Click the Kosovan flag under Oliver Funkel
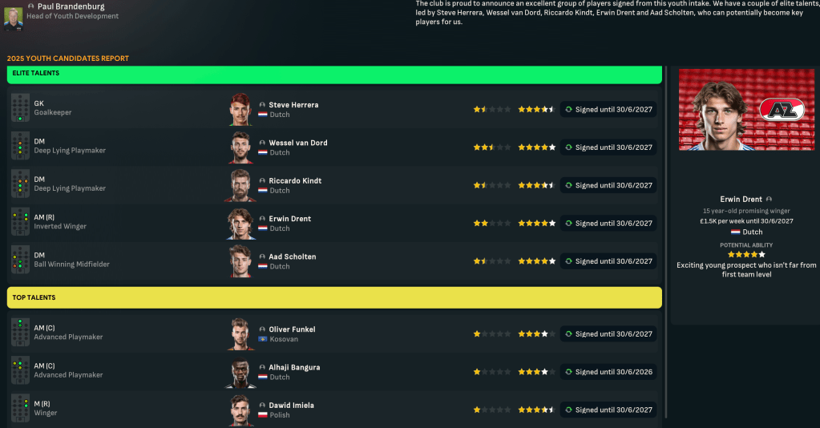820x428 pixels. tap(262, 339)
